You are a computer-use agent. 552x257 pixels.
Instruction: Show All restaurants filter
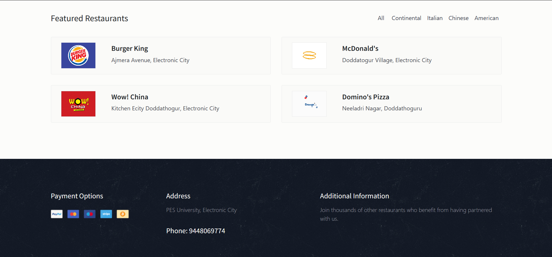point(381,18)
